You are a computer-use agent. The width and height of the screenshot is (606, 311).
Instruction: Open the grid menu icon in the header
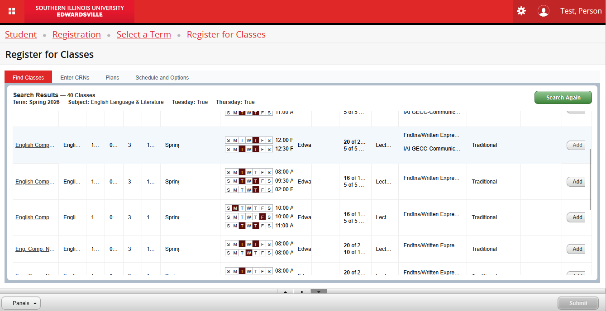12,11
